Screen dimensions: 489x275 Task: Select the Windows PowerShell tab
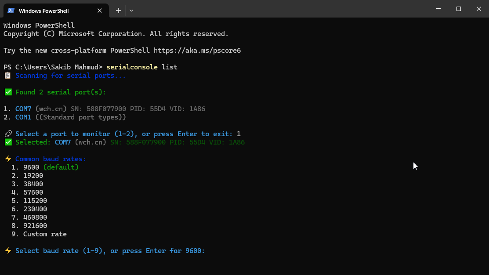click(56, 11)
